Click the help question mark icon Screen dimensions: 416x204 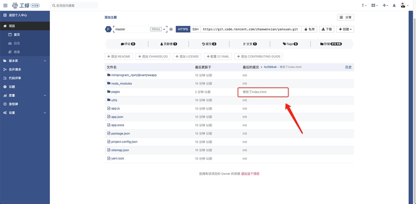pos(171,29)
